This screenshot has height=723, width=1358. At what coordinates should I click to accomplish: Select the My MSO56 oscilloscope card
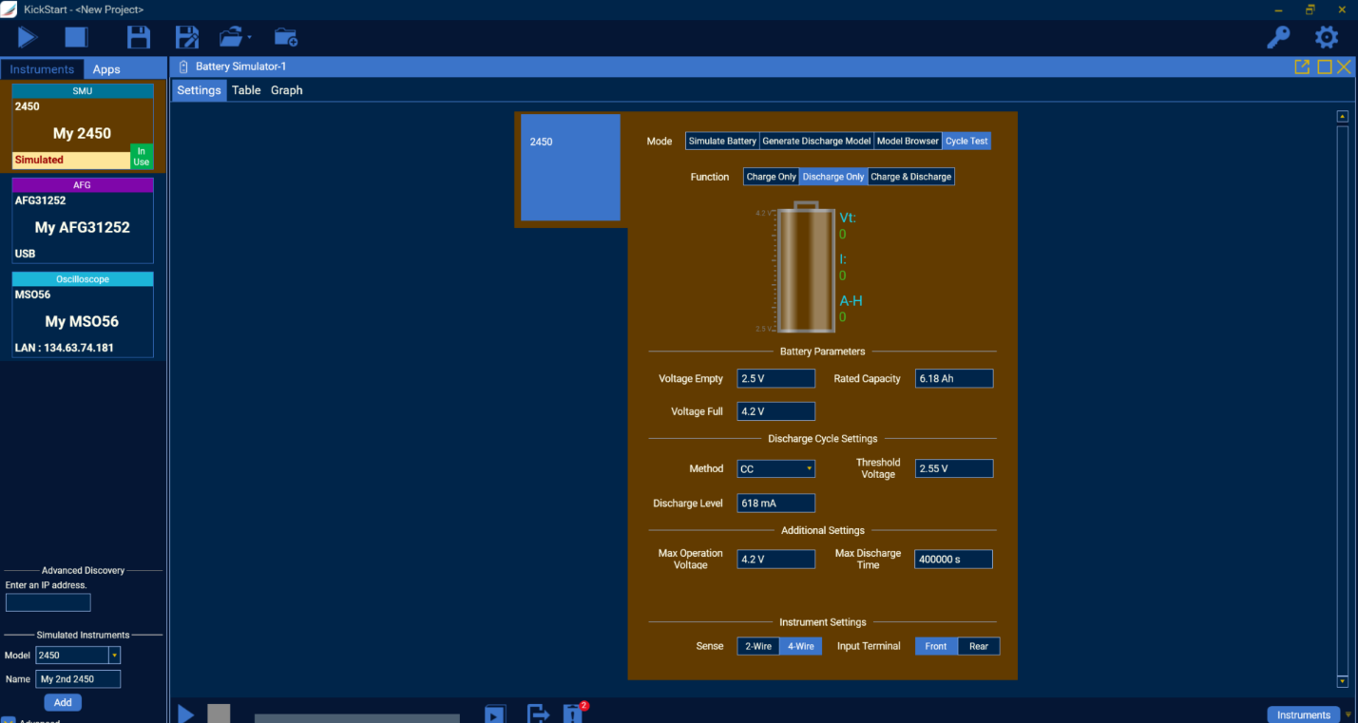(x=83, y=314)
